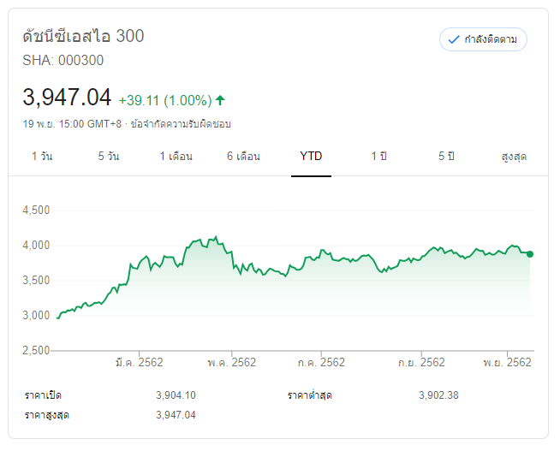The image size is (560, 451).
Task: Select the 5 วัน time range tab
Action: (x=109, y=157)
